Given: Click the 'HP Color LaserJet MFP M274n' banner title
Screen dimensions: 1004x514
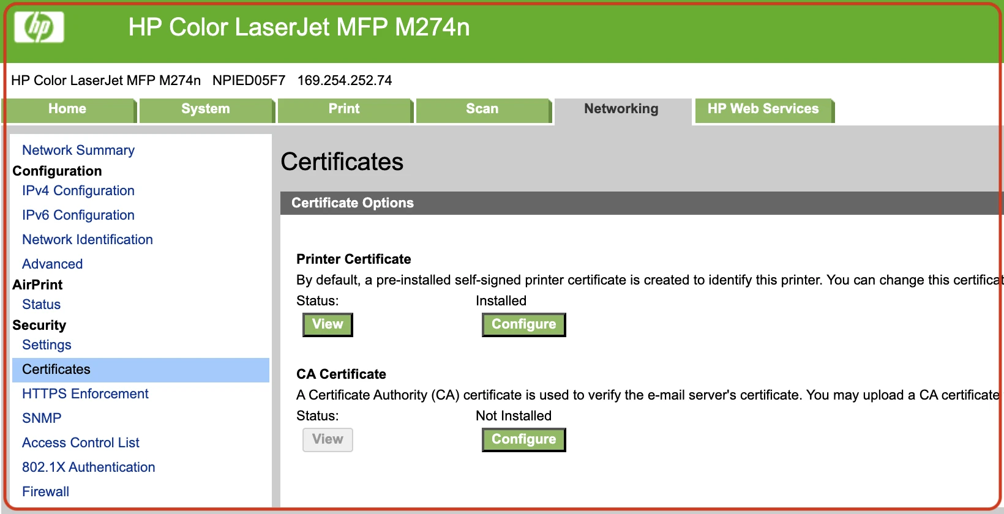Looking at the screenshot, I should [x=299, y=28].
